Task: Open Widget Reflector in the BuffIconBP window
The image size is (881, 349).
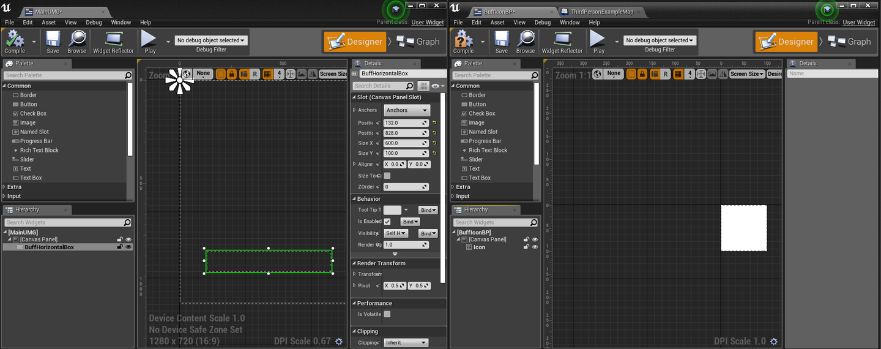Action: coord(562,42)
